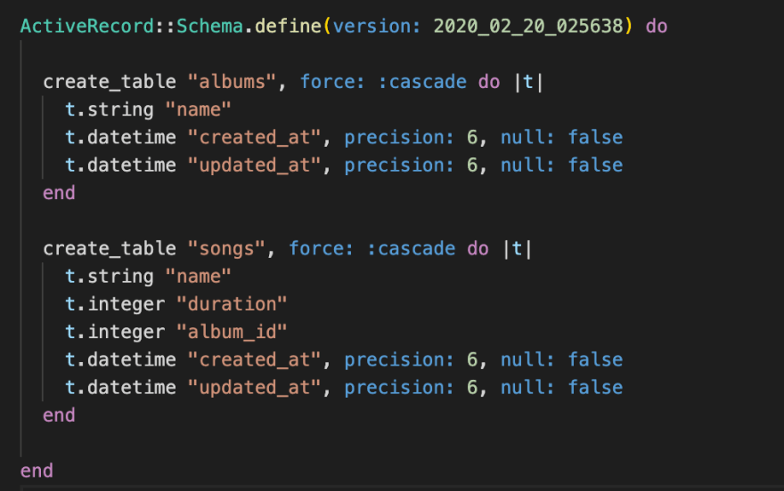784x491 pixels.
Task: Click :cascade symbol in albums table line
Action: [x=422, y=81]
